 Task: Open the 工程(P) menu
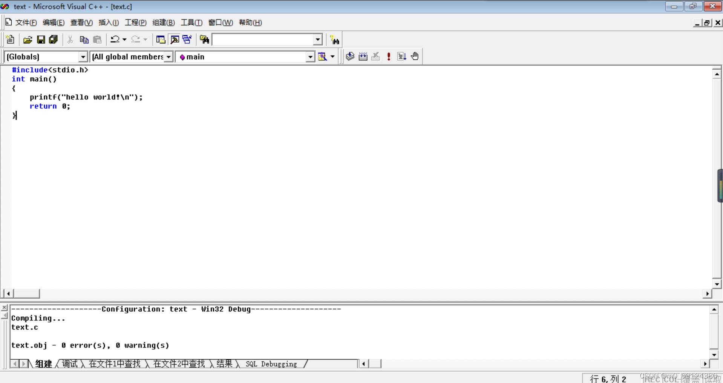pyautogui.click(x=136, y=23)
